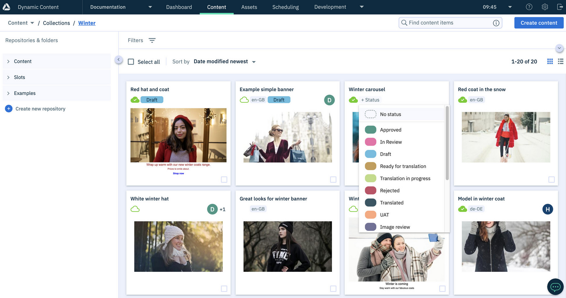Click en-GB locale tag on Great looks banner
Viewport: 566px width, 298px height.
click(258, 209)
